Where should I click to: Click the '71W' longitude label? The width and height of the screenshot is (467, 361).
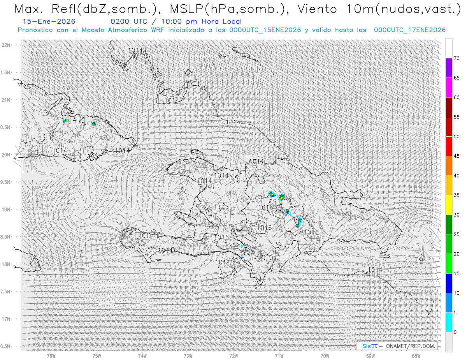click(x=279, y=356)
